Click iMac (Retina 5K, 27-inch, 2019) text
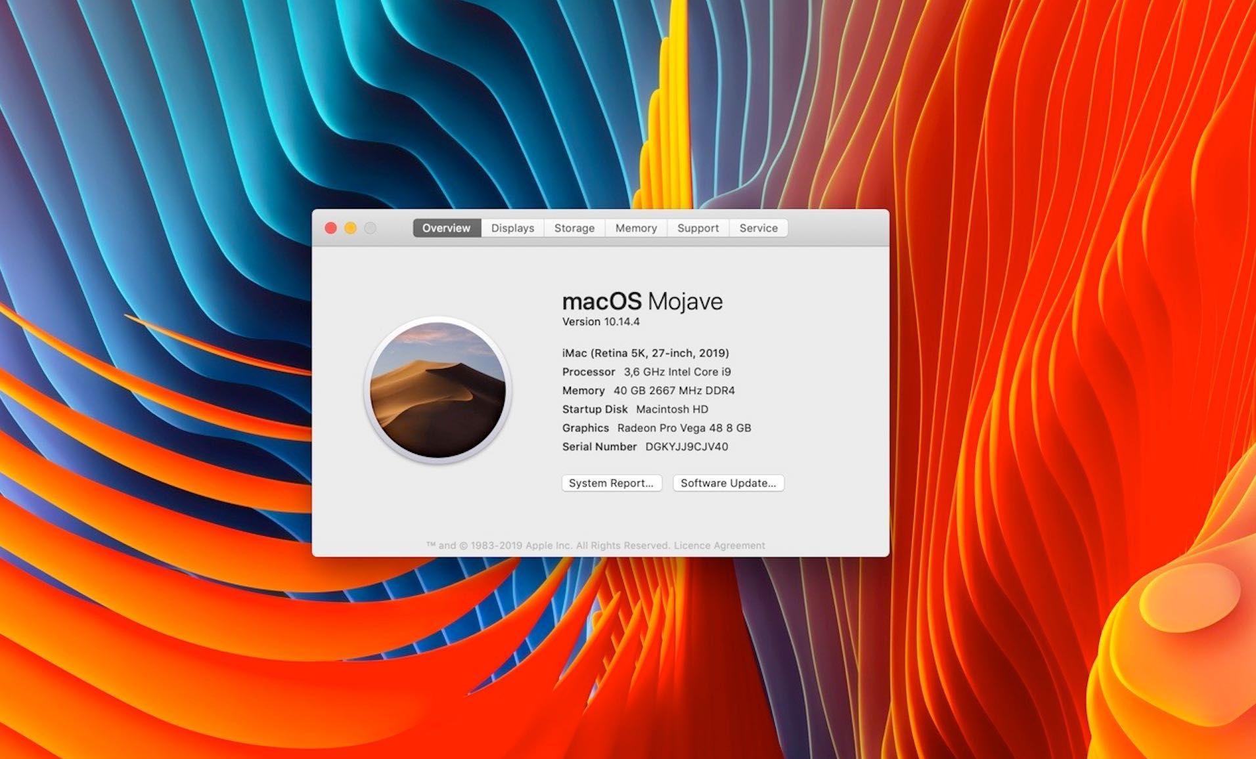The height and width of the screenshot is (759, 1256). tap(646, 353)
